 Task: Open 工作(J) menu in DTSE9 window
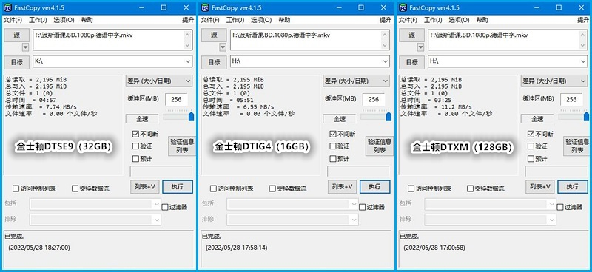pos(38,20)
